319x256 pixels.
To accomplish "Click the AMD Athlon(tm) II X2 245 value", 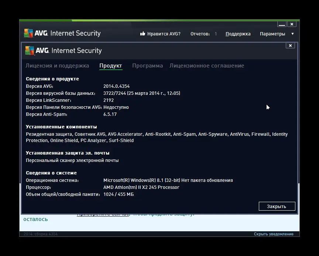I will point(141,187).
